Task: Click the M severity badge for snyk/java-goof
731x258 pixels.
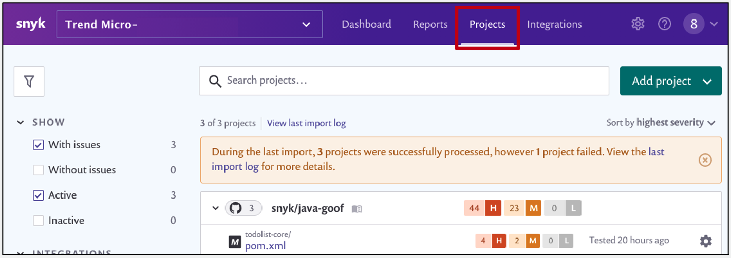Action: pos(533,208)
